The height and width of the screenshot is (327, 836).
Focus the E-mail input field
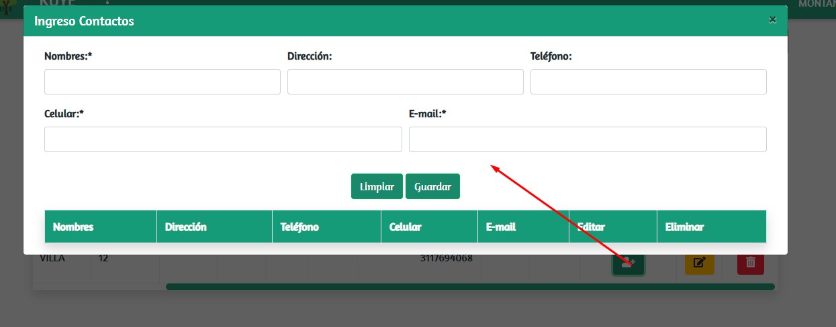coord(588,139)
